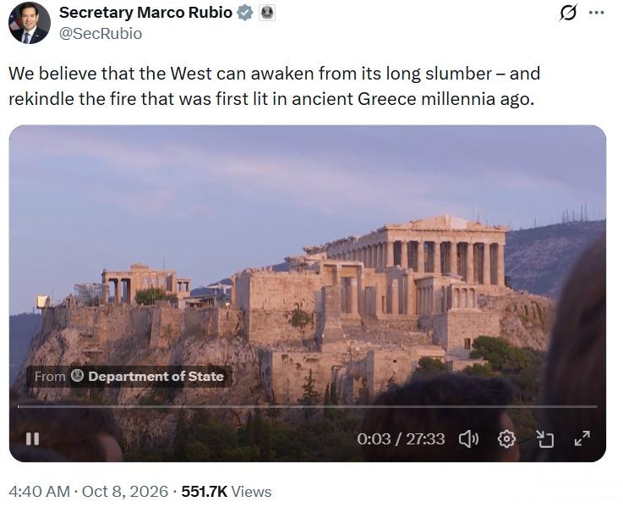
Task: Click the picture-in-picture popout icon
Action: click(x=544, y=439)
